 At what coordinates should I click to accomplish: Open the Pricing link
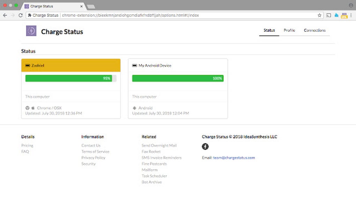[x=27, y=145]
